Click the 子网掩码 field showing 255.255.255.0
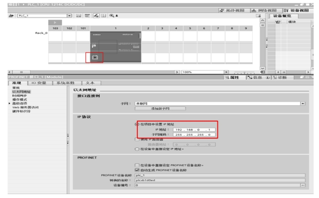The image size is (319, 198). pos(194,135)
